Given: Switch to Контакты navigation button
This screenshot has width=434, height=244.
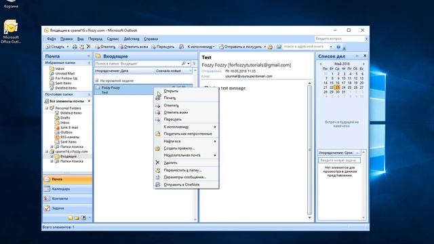Looking at the screenshot, I should click(x=68, y=199).
